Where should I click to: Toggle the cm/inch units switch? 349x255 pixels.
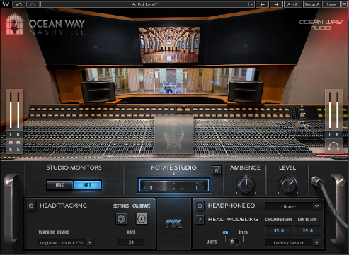[x=234, y=242]
